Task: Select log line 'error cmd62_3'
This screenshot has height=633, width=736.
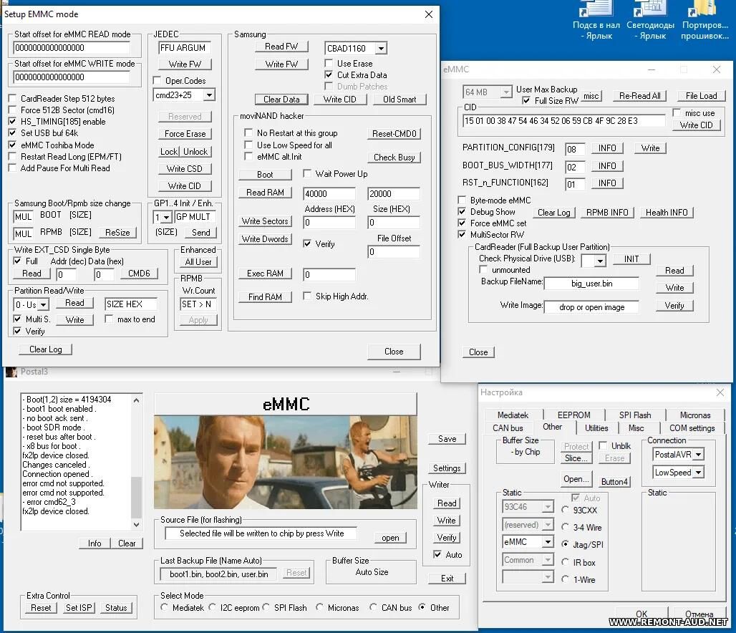Action: click(49, 502)
